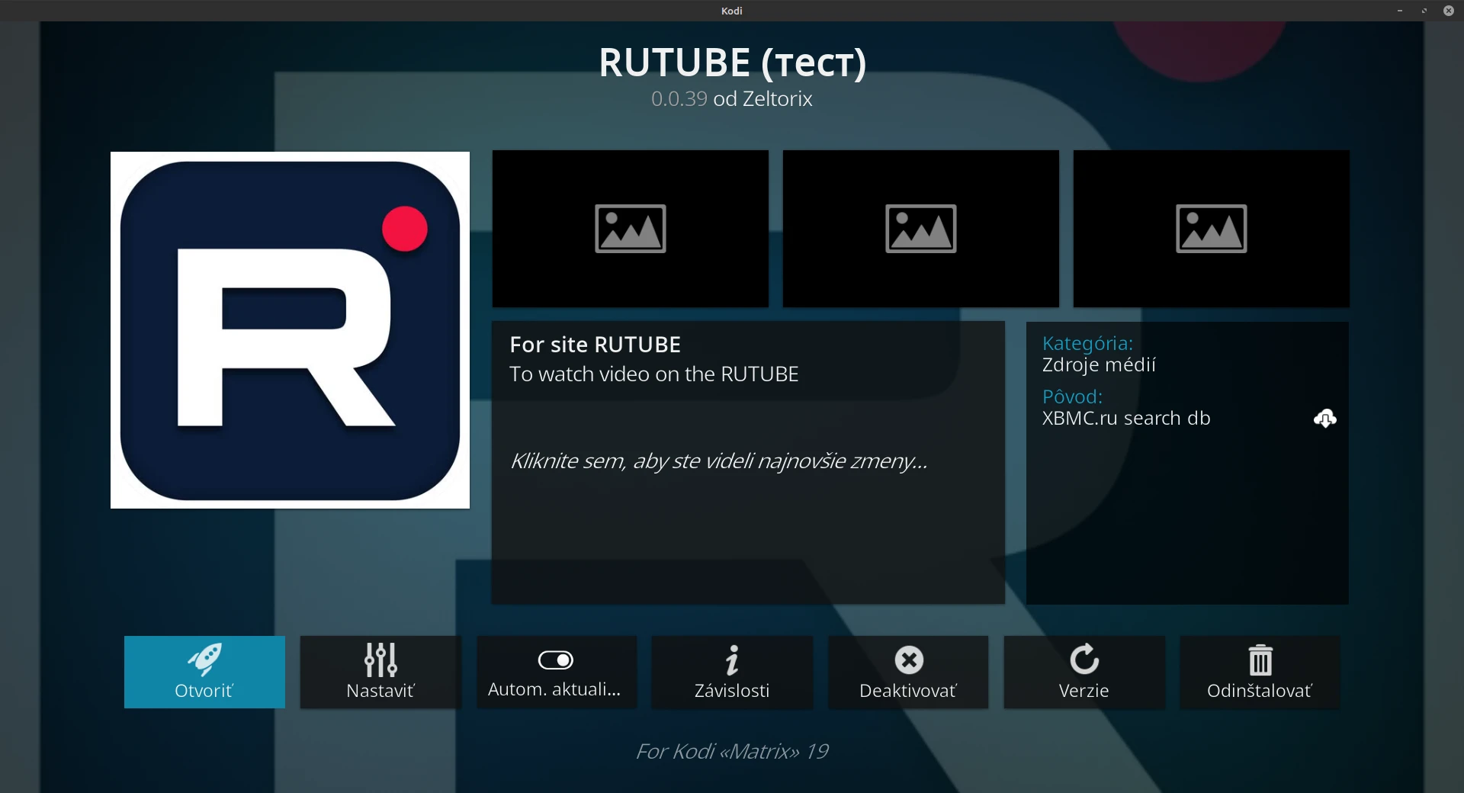The height and width of the screenshot is (793, 1464).
Task: Open the third screenshot placeholder thumbnail
Action: click(x=1212, y=229)
